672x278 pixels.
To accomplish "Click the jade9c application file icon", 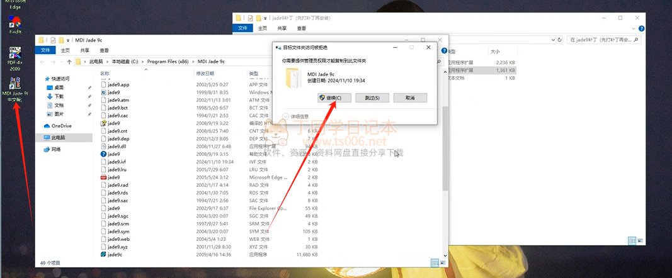I will (103, 255).
